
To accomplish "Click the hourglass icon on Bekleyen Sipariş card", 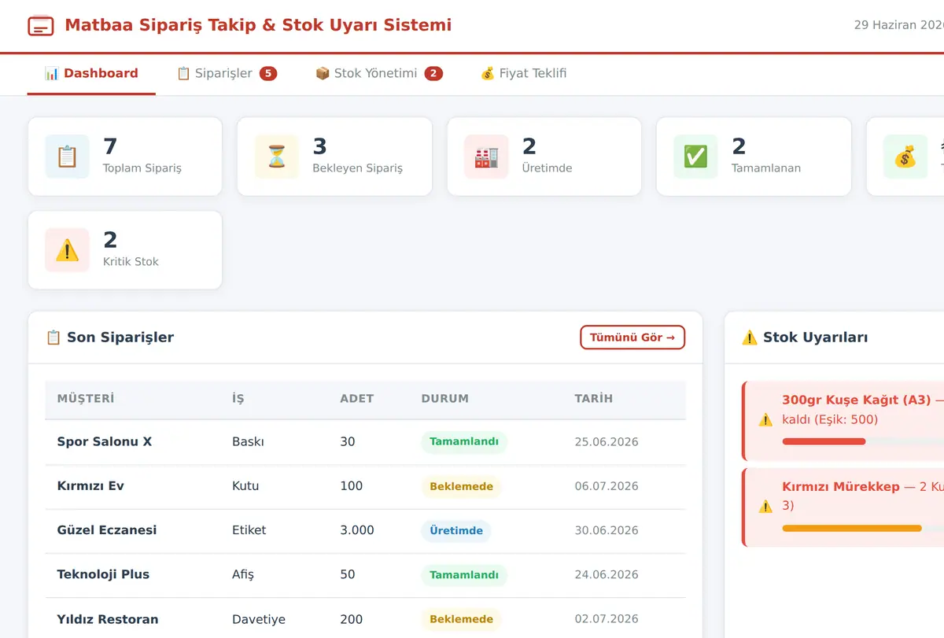I will click(277, 157).
